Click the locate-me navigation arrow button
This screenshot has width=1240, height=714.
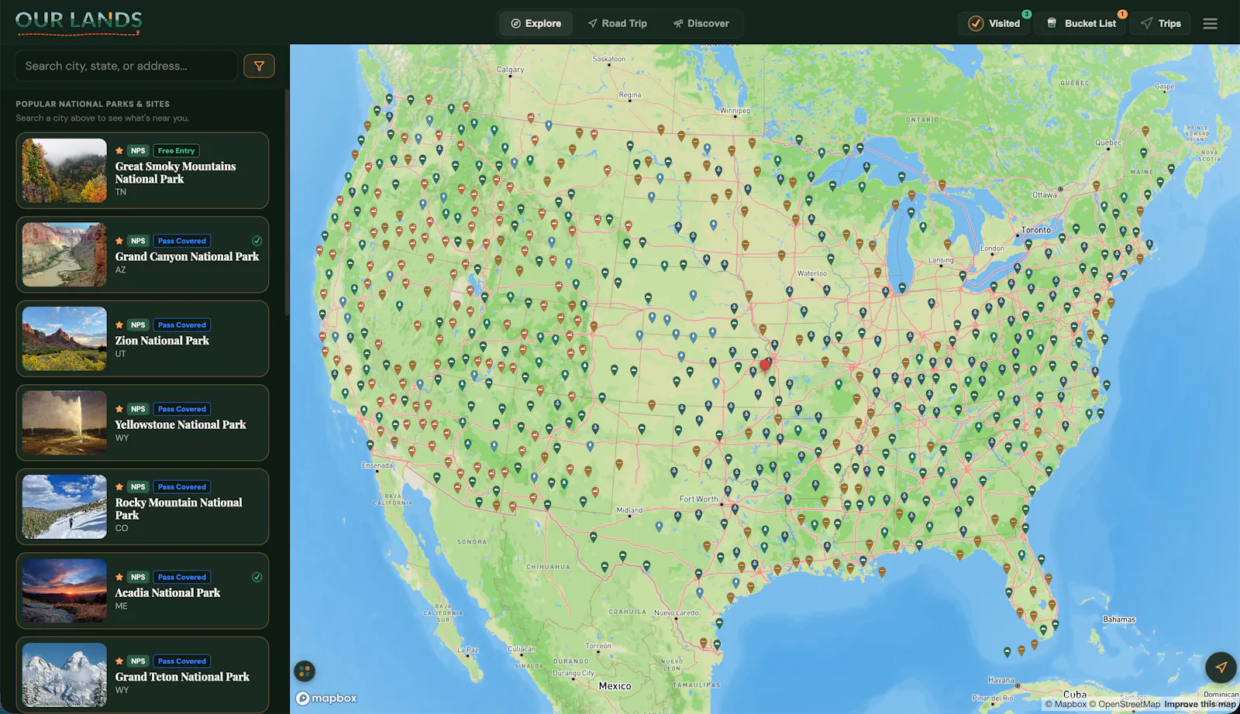[1221, 668]
